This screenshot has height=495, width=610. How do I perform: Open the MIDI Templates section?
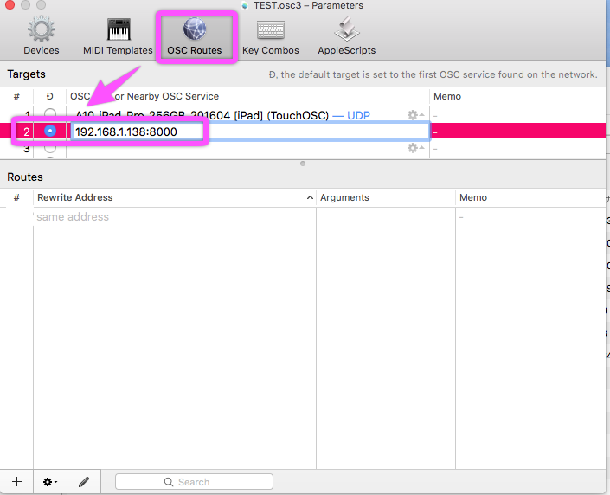pyautogui.click(x=118, y=36)
